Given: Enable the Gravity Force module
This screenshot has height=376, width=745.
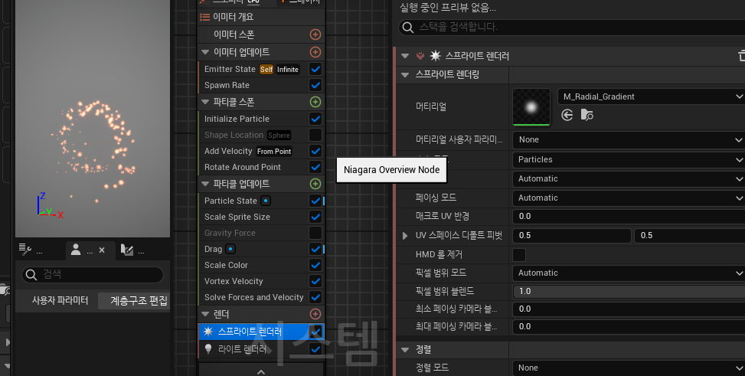Looking at the screenshot, I should 315,233.
